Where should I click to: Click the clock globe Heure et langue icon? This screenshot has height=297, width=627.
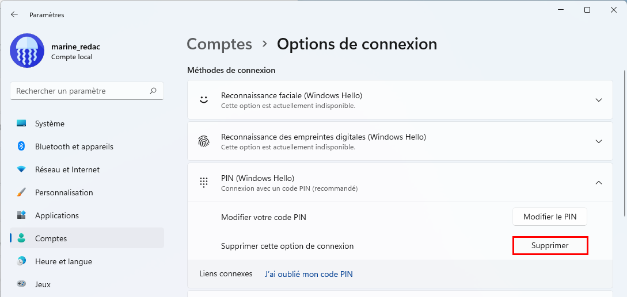(21, 261)
